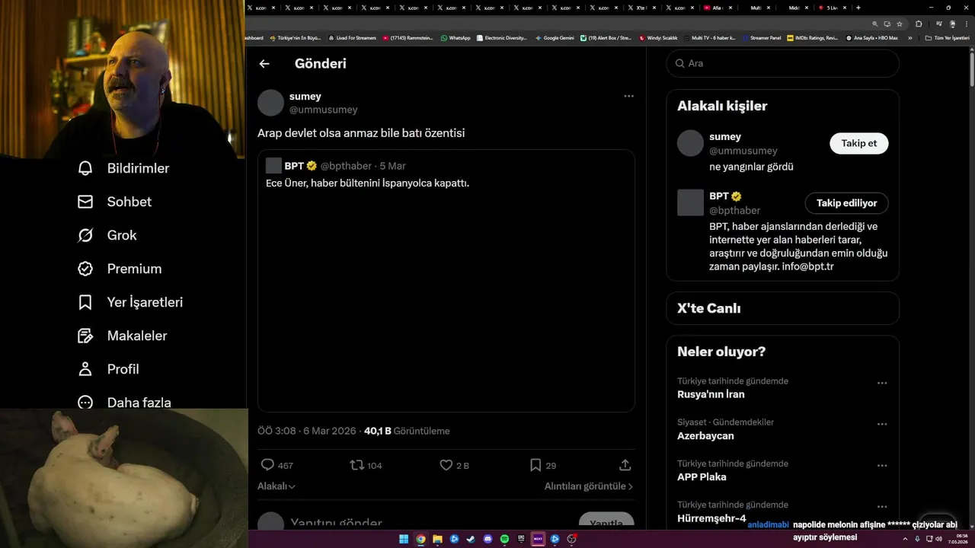Open the Tüm Yer İşaretleri folder

(x=947, y=37)
